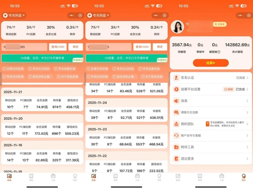Expand the 退出登录 row chevron arrow

coord(247,159)
